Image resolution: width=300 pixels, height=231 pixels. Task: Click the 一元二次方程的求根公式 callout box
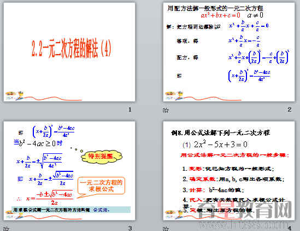pos(101,186)
